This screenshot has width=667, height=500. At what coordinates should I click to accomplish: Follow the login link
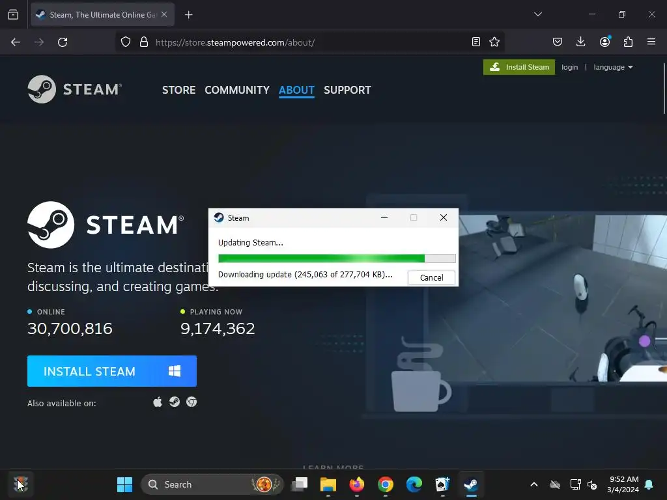[569, 67]
